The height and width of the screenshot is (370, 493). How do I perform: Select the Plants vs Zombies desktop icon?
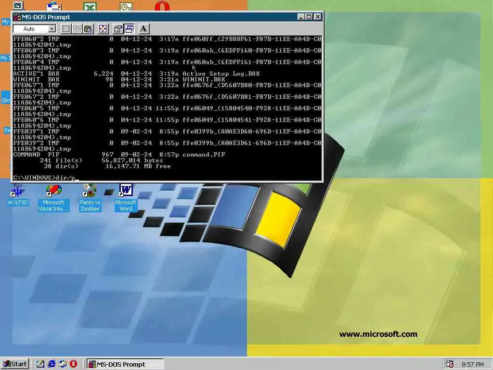pyautogui.click(x=90, y=198)
